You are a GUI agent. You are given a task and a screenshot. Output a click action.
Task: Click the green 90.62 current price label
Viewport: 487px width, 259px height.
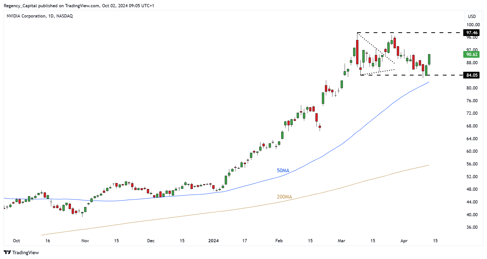[472, 54]
